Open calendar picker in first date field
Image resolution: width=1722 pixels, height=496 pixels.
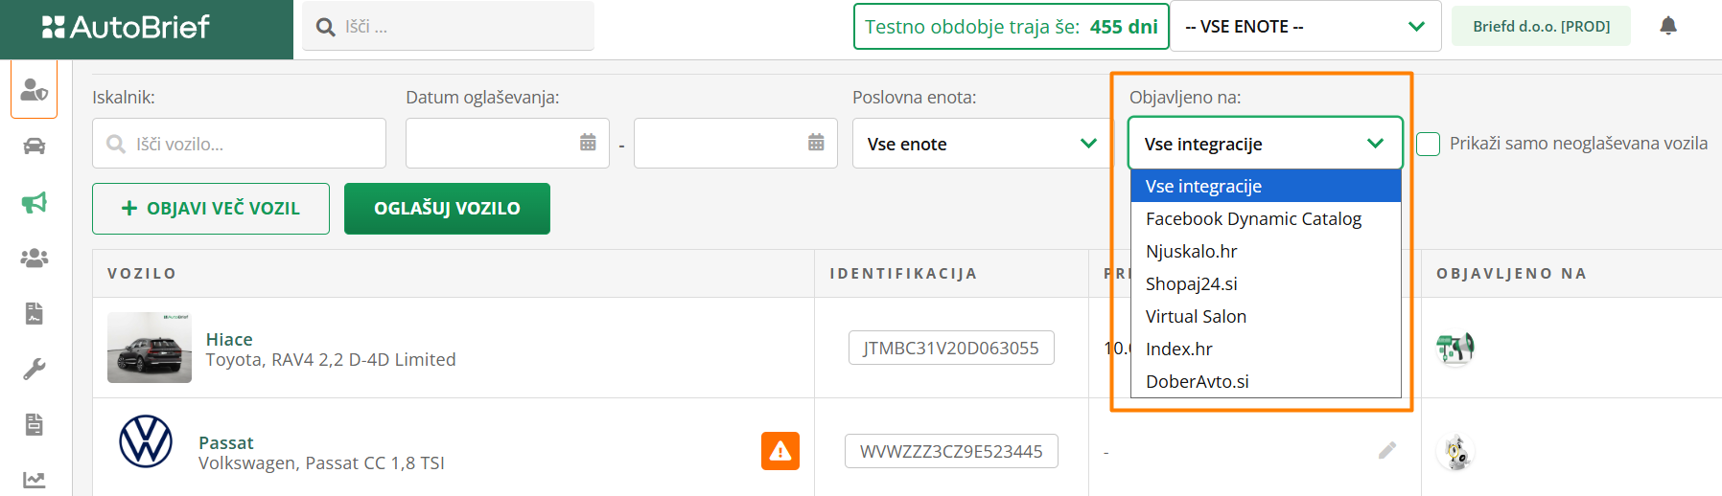(588, 143)
